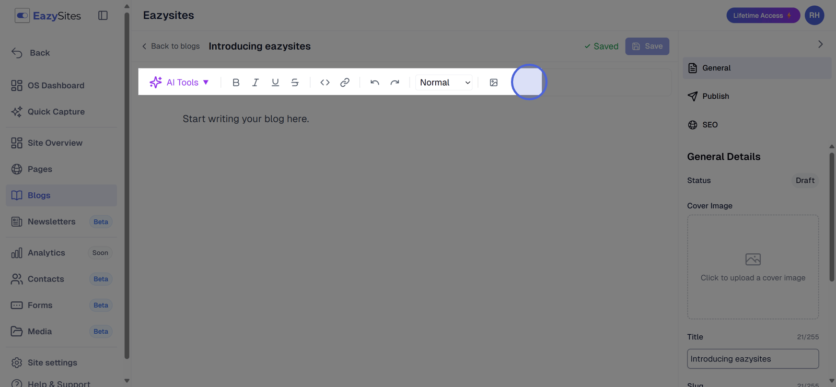The image size is (836, 387).
Task: Switch to the General tab
Action: click(x=757, y=68)
